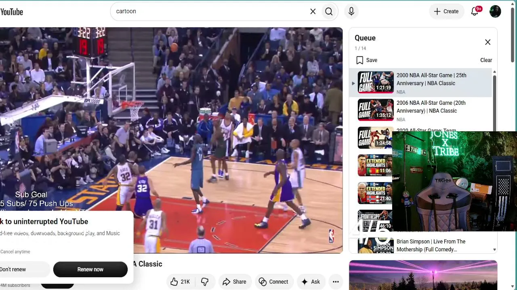Open the 1:21:19 2000 All-Star Game thumbnail

click(376, 82)
